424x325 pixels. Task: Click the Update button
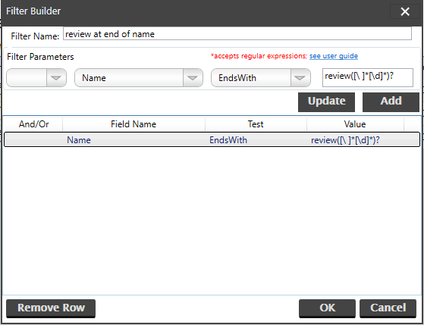[326, 102]
